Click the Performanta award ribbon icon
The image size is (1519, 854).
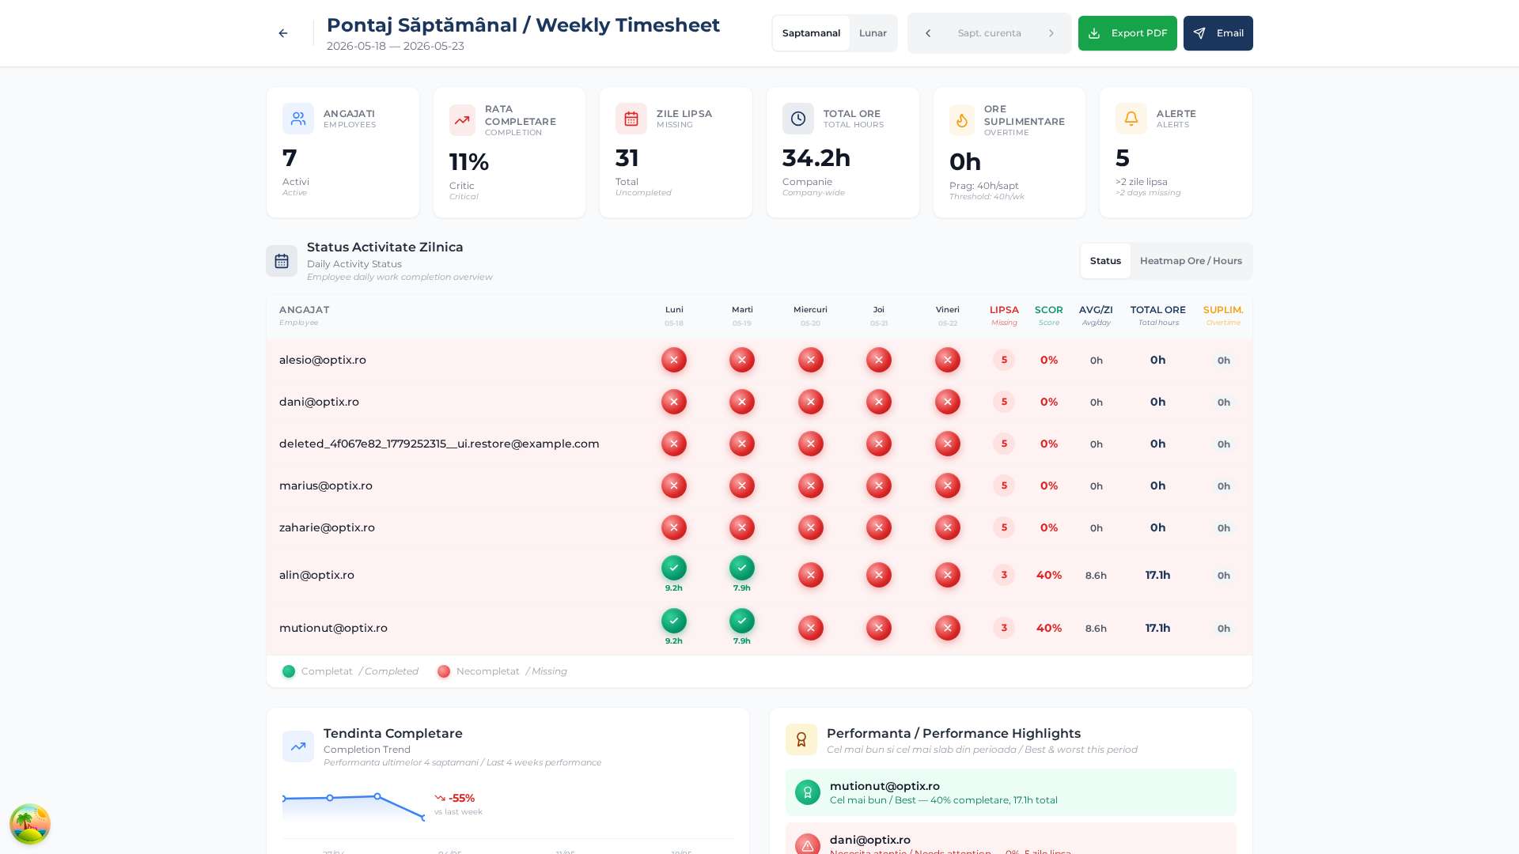(x=801, y=739)
